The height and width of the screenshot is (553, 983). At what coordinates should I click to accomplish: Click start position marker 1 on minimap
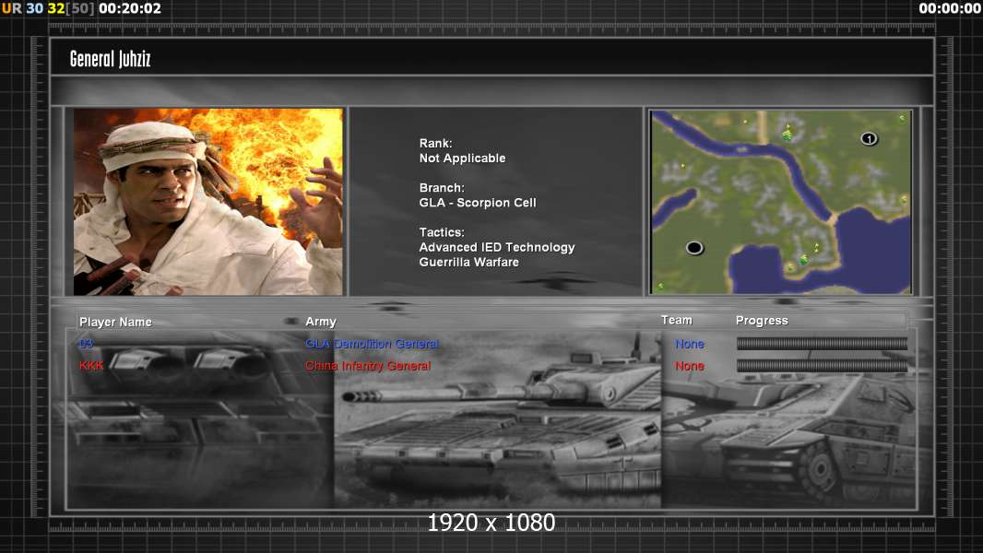[x=869, y=138]
